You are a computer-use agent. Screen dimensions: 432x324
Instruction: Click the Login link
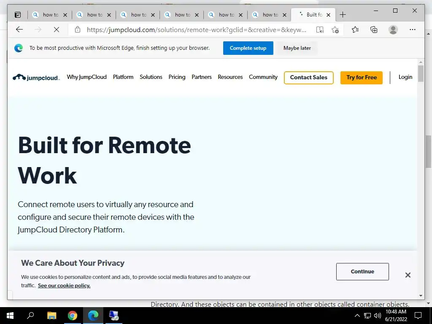405,77
